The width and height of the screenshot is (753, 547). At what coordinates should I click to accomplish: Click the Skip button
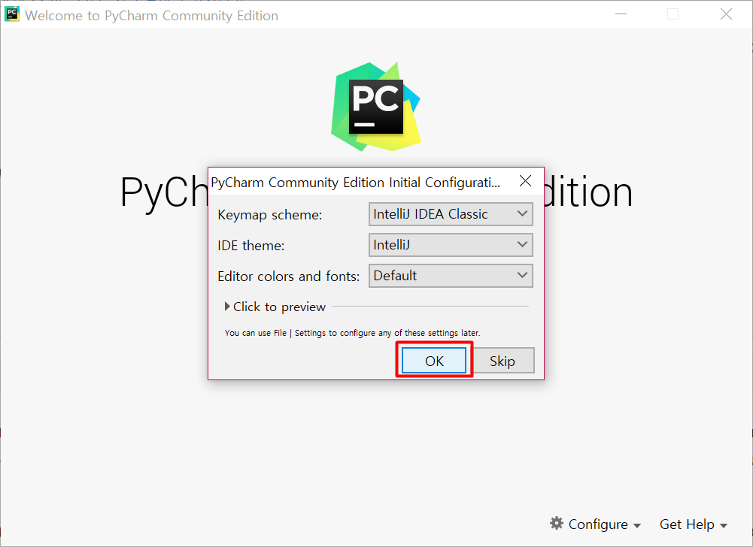pos(503,361)
